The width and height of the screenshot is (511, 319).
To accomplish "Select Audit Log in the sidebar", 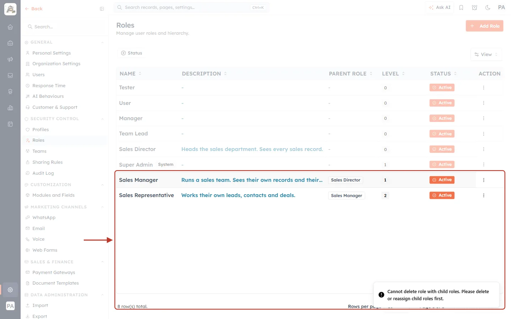I will [43, 173].
